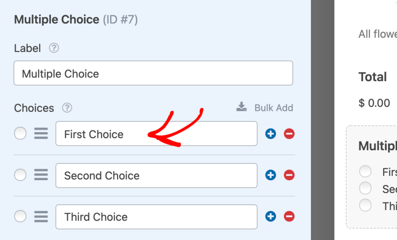Image resolution: width=397 pixels, height=240 pixels.
Task: Select the first radio in the form preview
Action: pyautogui.click(x=365, y=171)
